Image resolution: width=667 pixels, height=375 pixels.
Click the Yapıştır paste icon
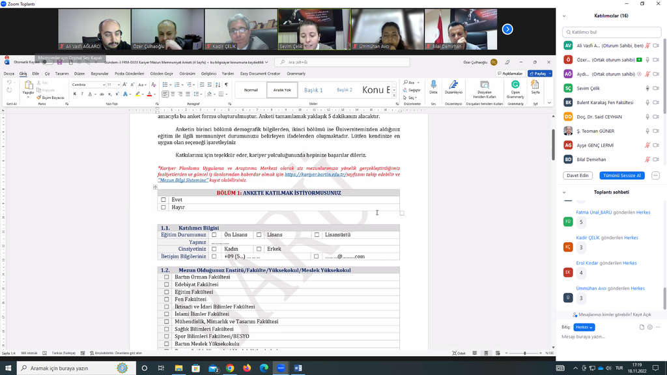[28, 86]
